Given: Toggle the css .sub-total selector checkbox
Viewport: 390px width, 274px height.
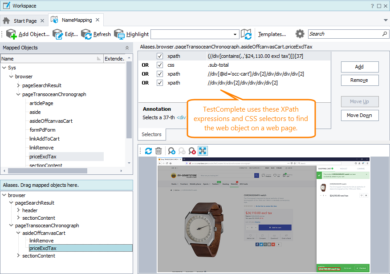Looking at the screenshot, I should coord(160,65).
